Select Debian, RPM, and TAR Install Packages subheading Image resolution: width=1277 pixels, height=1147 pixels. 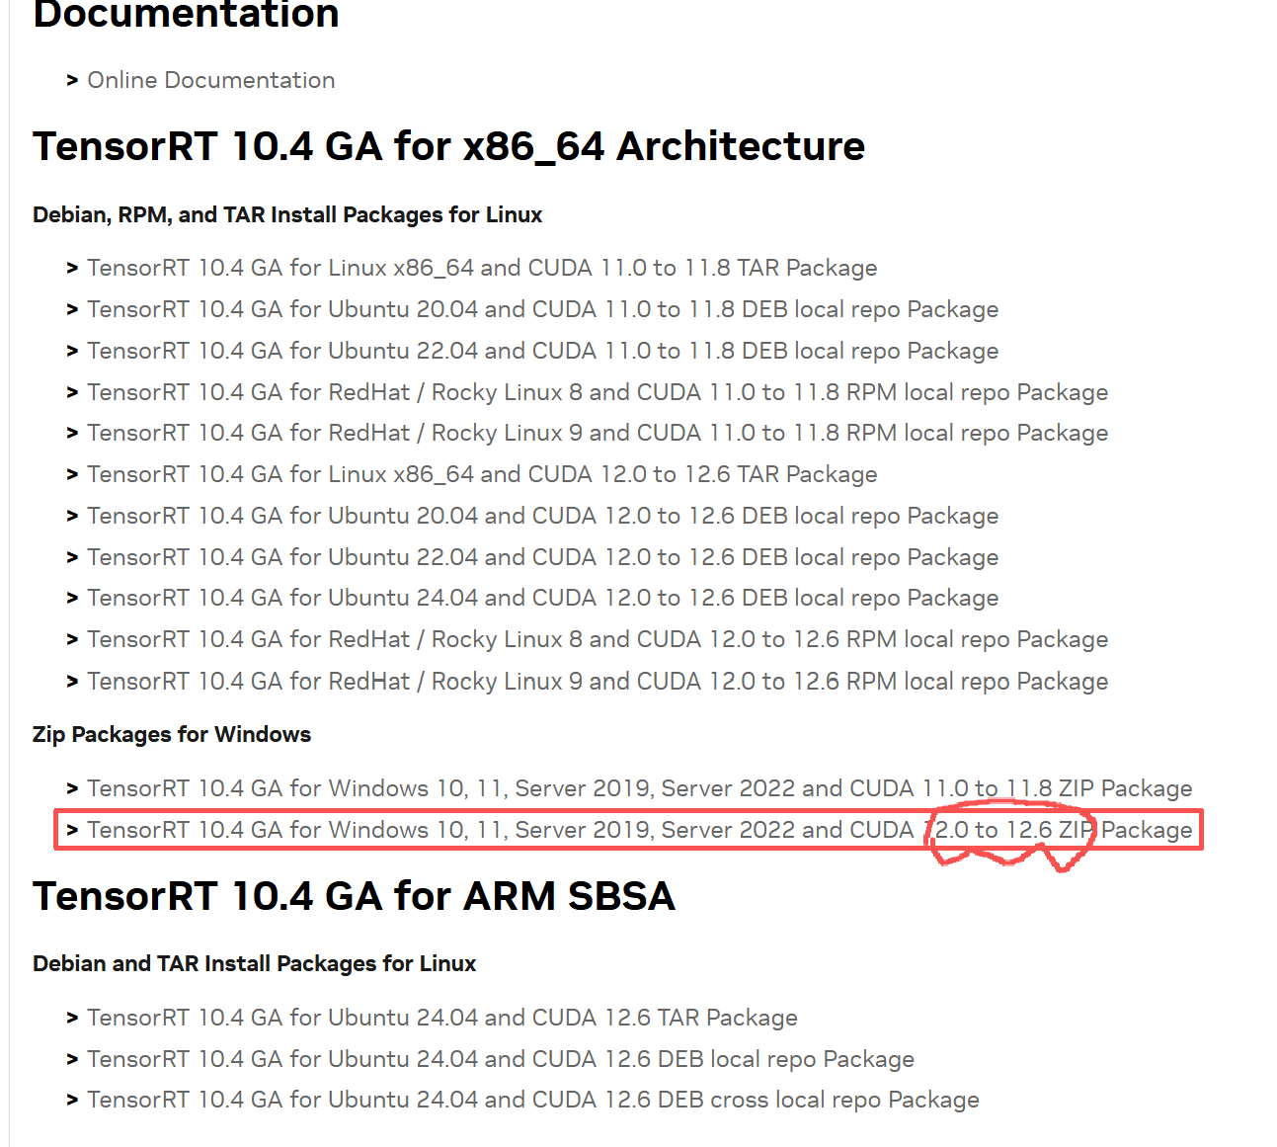tap(287, 214)
